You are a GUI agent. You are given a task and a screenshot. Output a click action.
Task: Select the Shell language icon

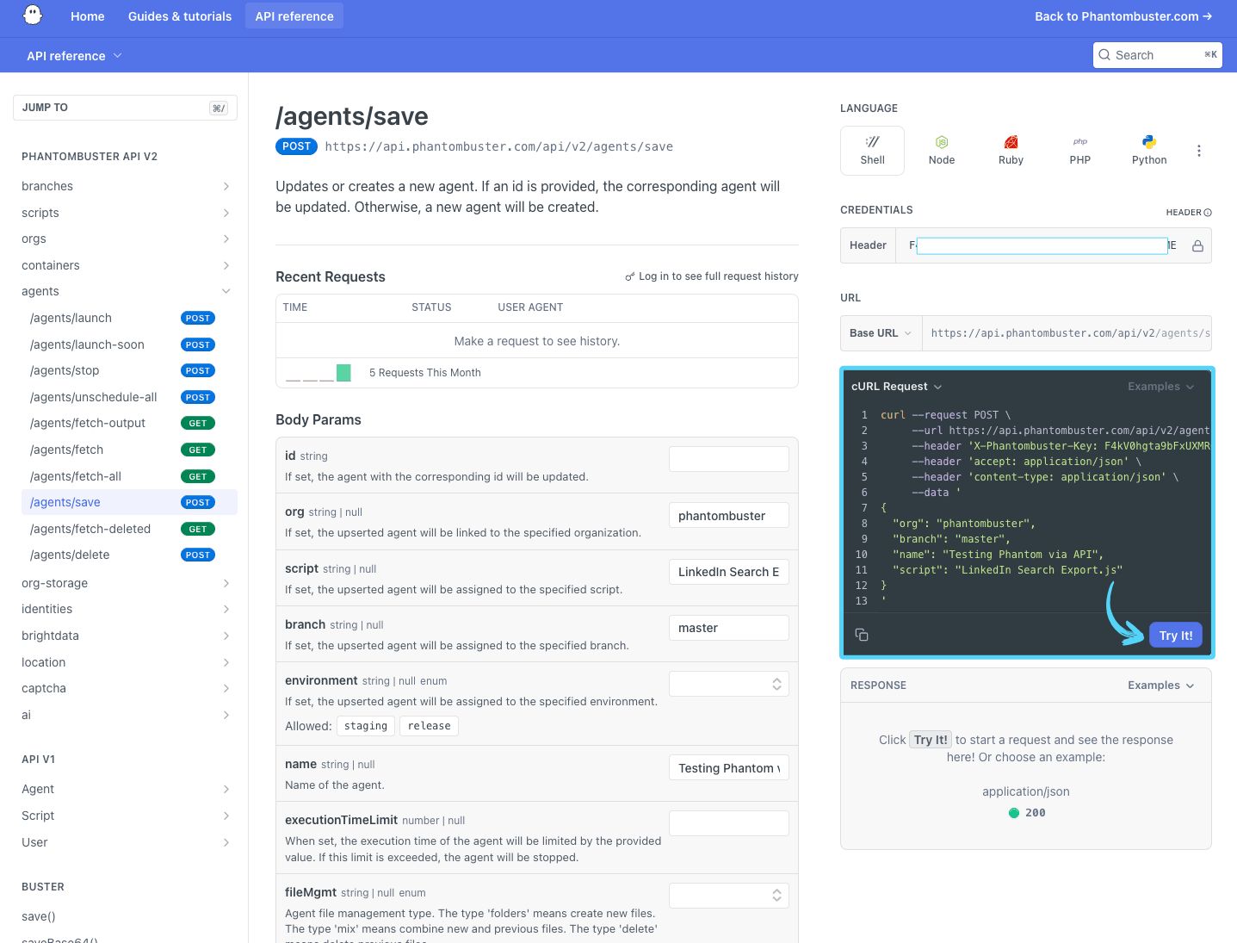872,151
